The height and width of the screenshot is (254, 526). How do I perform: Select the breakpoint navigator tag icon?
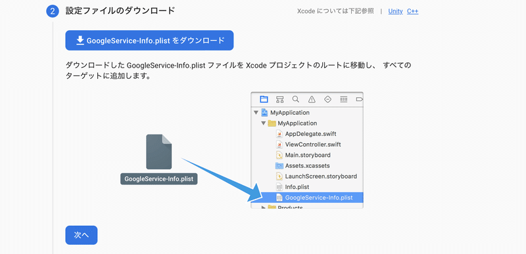coord(359,99)
